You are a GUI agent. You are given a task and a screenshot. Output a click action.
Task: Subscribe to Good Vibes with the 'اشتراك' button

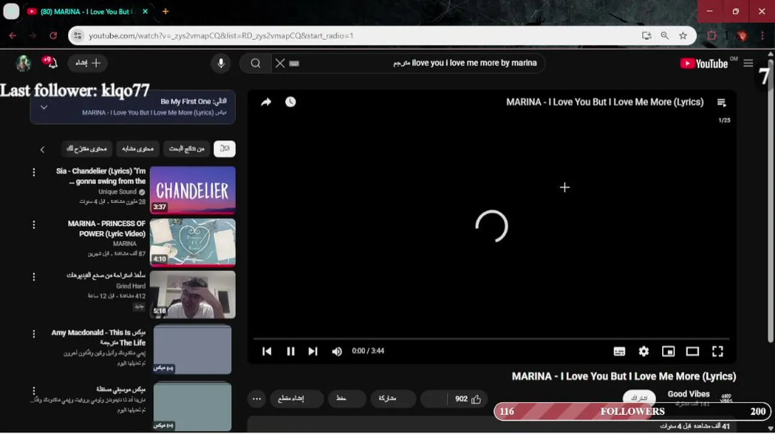point(639,398)
